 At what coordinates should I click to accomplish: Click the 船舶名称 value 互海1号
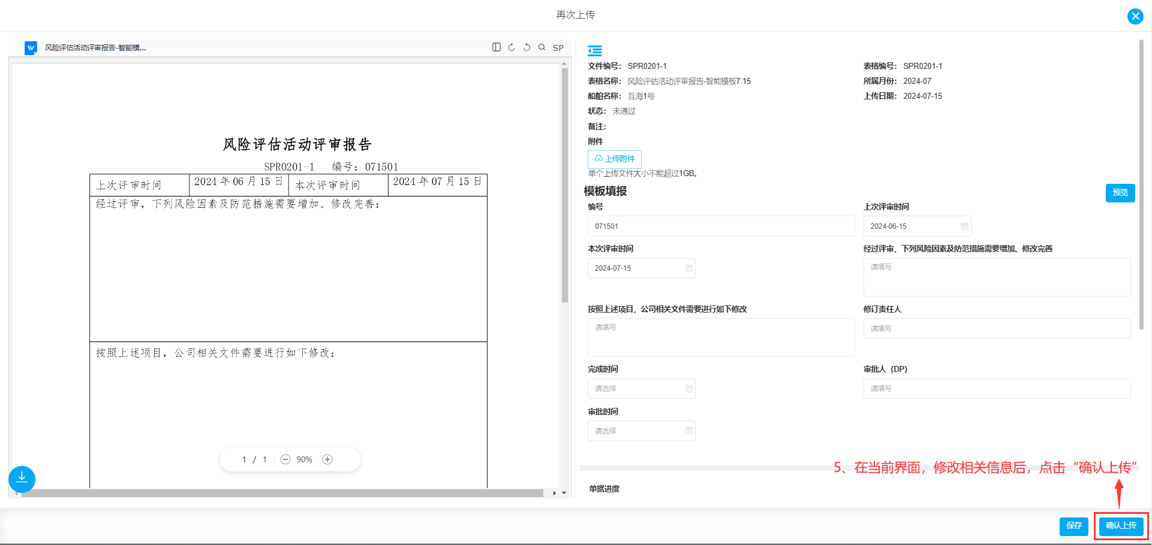point(641,96)
